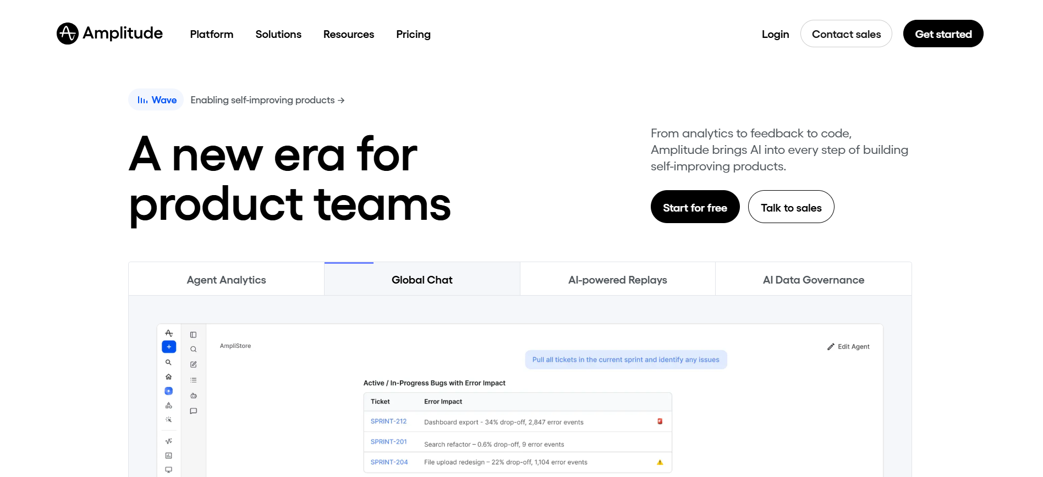Click the bar chart icon in left rail
The width and height of the screenshot is (1043, 477).
pyautogui.click(x=169, y=456)
